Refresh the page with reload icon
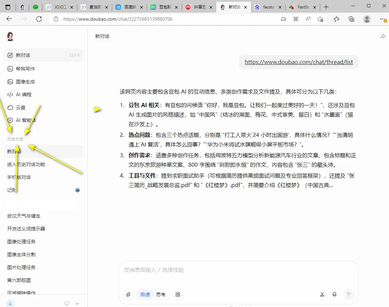This screenshot has width=389, height=307. (39, 19)
